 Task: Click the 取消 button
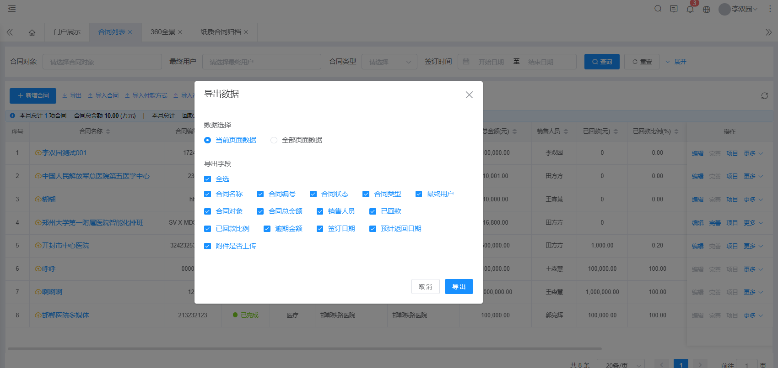[x=425, y=287]
